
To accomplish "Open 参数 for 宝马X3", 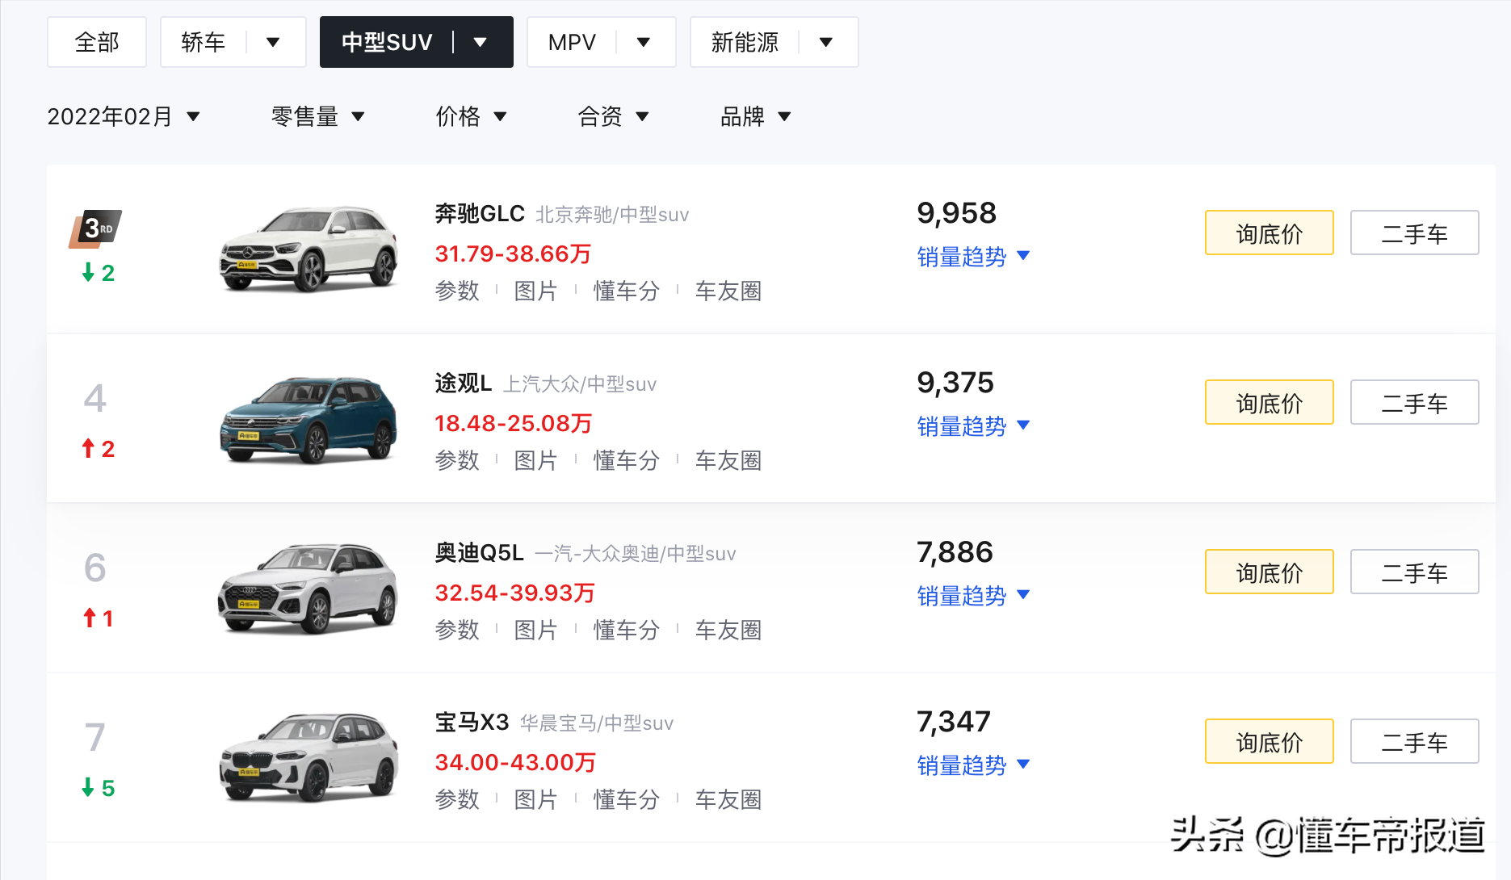I will point(457,799).
